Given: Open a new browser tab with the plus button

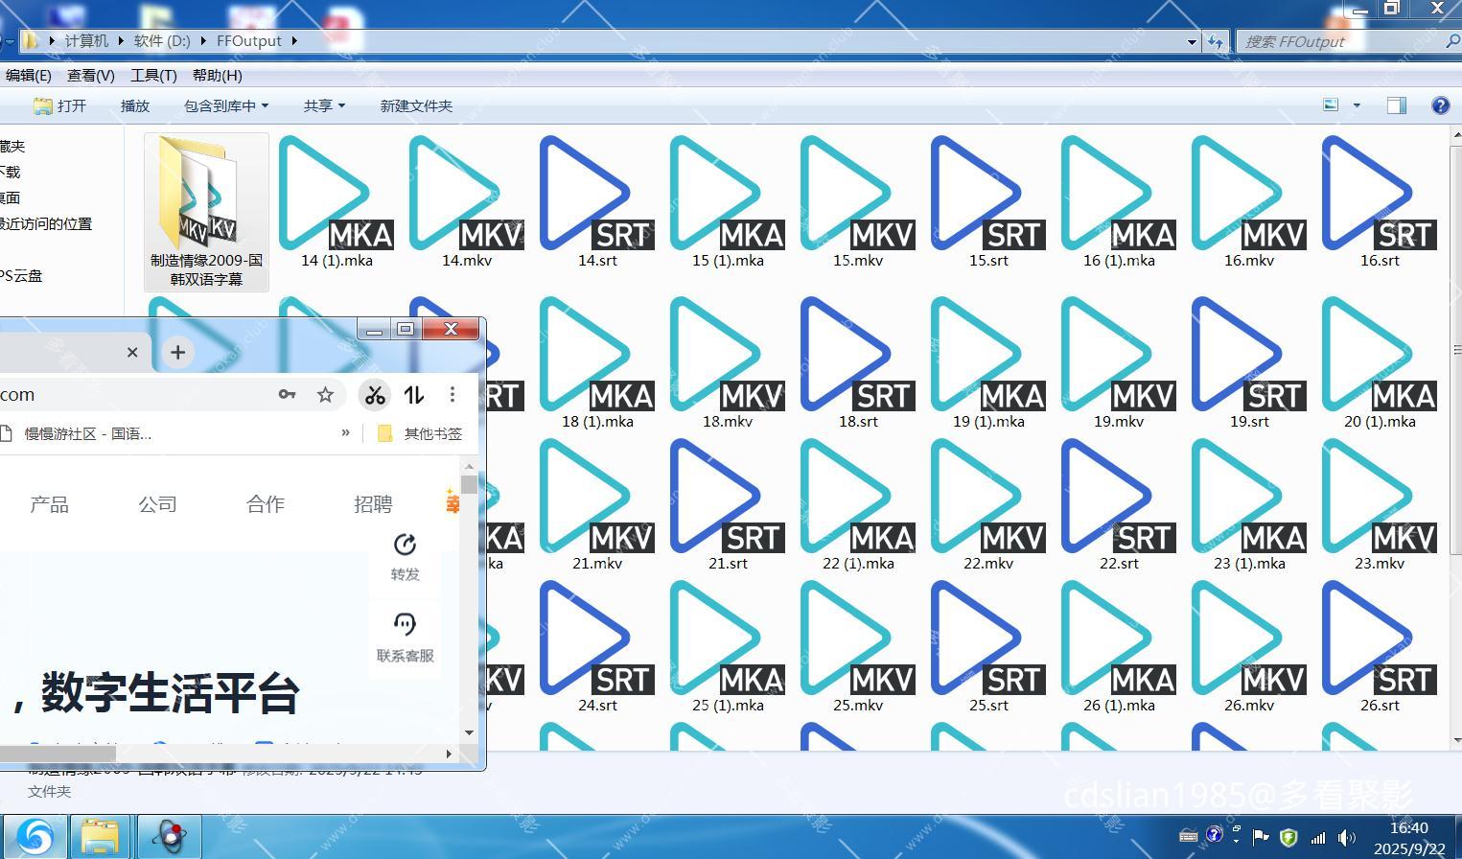Looking at the screenshot, I should 177,352.
